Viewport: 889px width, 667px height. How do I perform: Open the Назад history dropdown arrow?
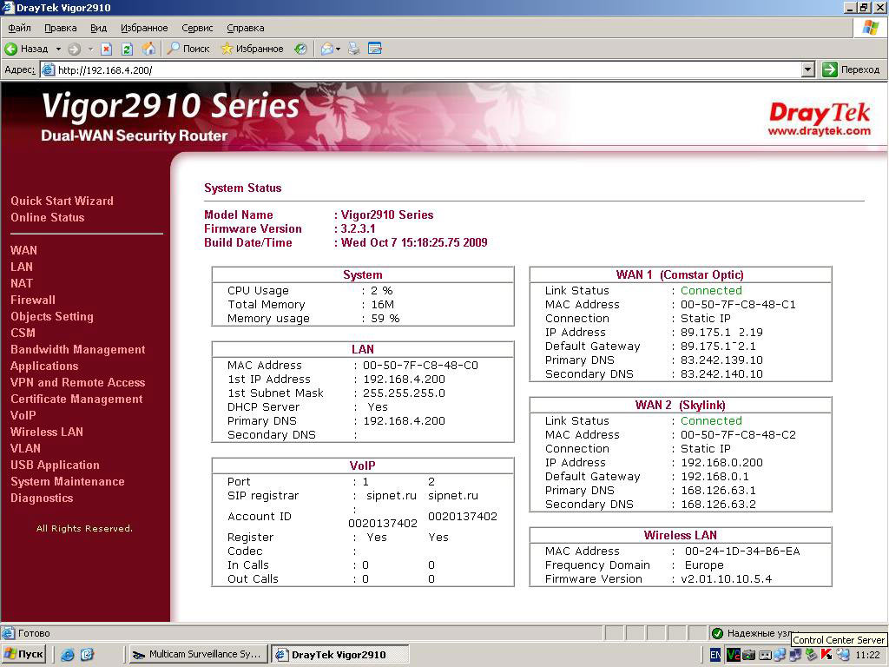click(x=58, y=49)
